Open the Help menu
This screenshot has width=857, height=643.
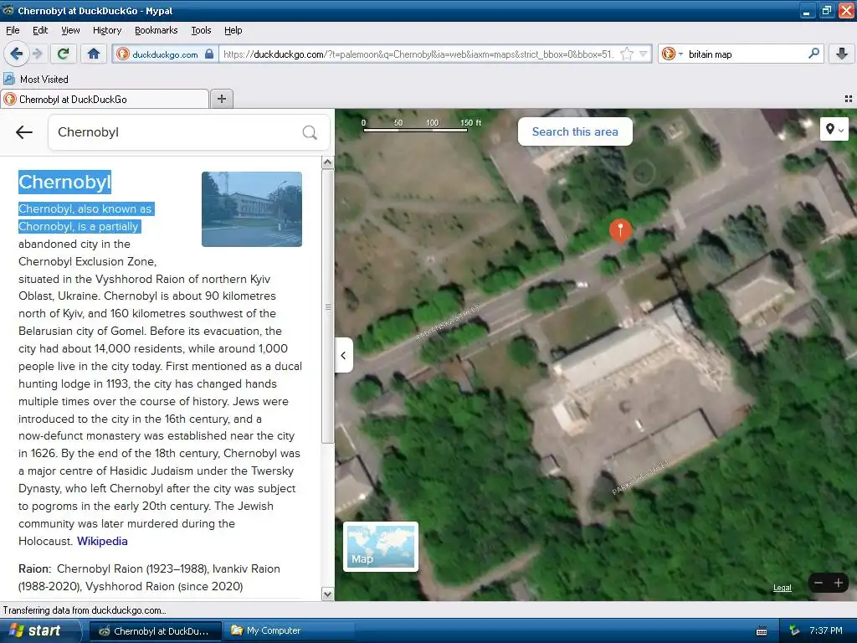point(233,30)
